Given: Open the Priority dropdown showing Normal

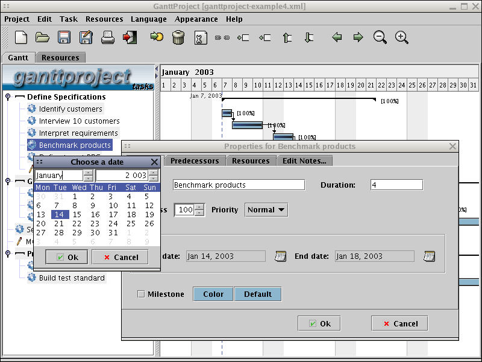Looking at the screenshot, I should (x=266, y=209).
